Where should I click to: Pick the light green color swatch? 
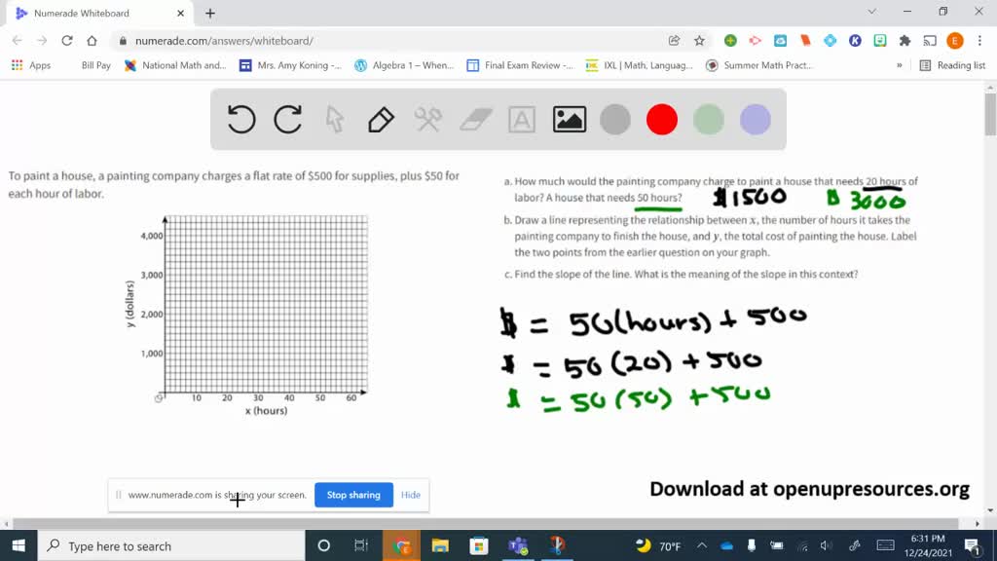tap(709, 120)
